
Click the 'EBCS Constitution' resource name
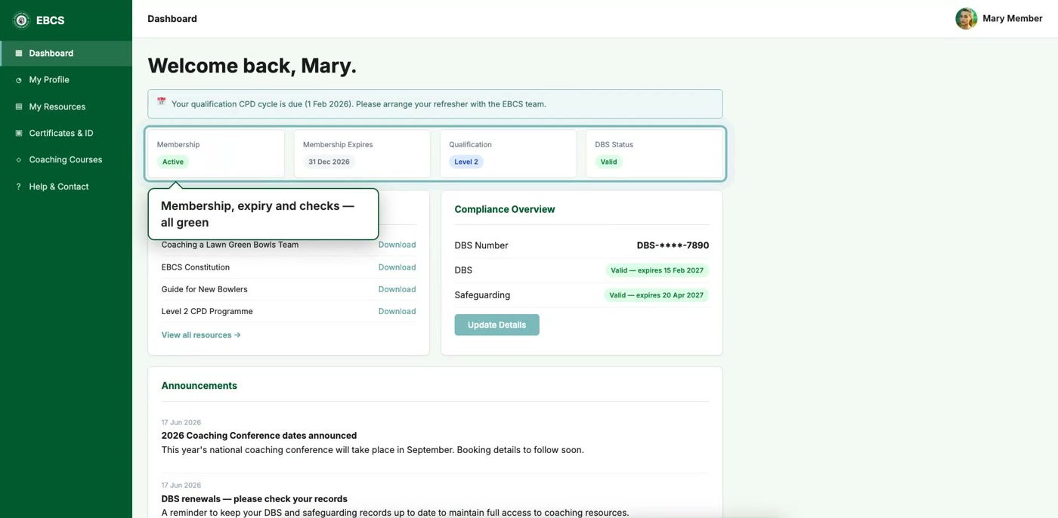[195, 267]
